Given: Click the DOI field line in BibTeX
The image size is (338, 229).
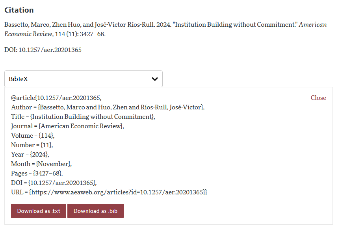Looking at the screenshot, I should (x=54, y=183).
